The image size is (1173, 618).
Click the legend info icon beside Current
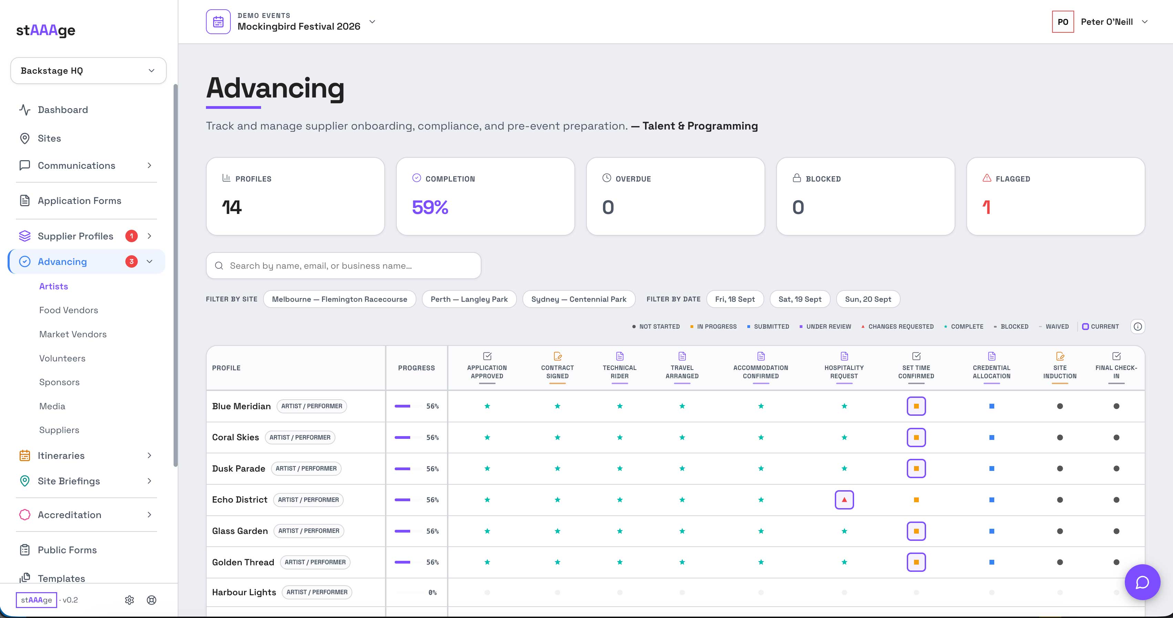[x=1138, y=327]
